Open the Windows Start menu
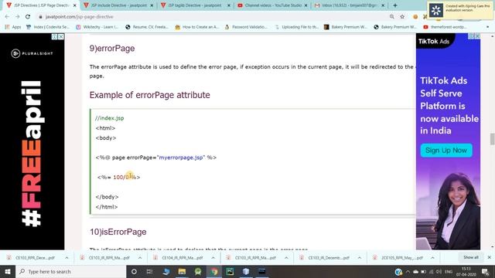The width and height of the screenshot is (495, 278). click(8, 271)
